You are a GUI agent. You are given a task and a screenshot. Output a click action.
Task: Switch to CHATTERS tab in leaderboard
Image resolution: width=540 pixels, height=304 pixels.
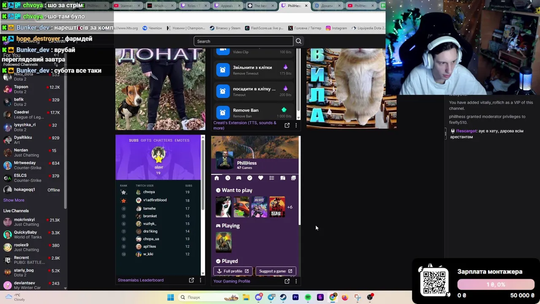coord(163,140)
